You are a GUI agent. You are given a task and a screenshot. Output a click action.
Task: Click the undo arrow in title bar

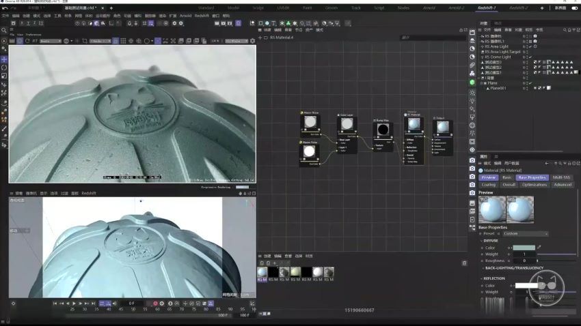coord(5,8)
